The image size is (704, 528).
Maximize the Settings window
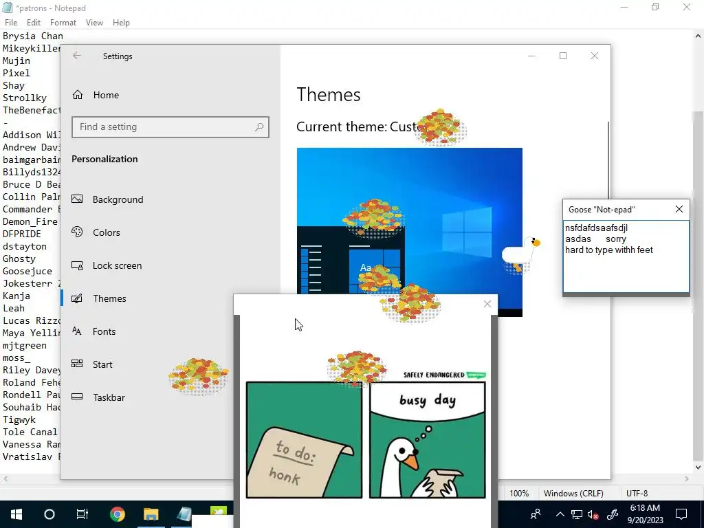(x=563, y=56)
